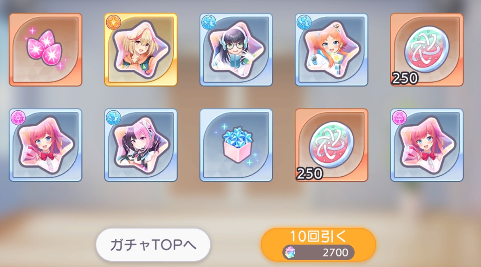Click the bottom-row 250 medal reward

click(x=331, y=145)
